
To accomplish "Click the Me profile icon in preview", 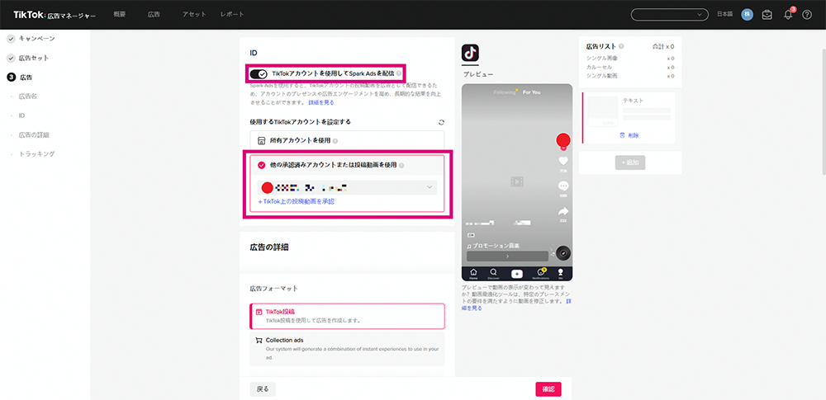I will coord(561,273).
